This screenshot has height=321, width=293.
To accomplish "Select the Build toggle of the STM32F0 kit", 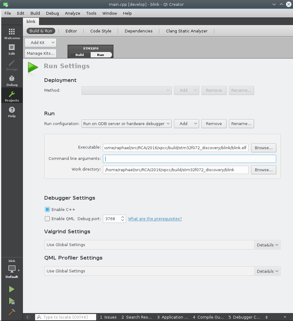I will point(80,55).
